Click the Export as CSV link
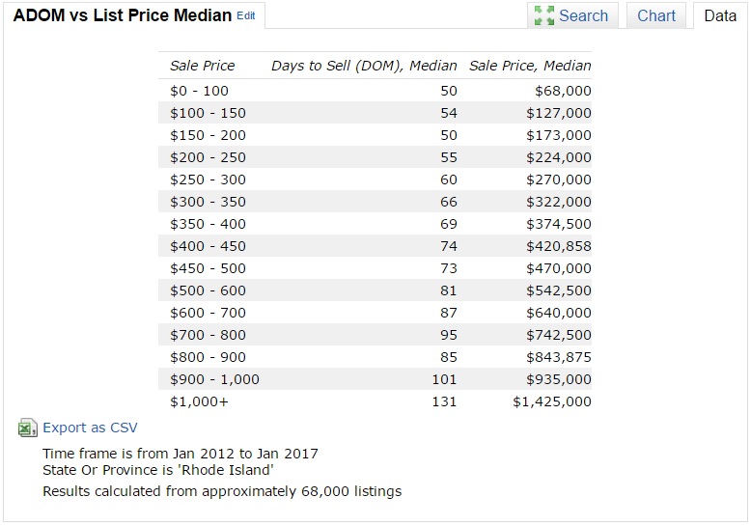This screenshot has width=751, height=525. tap(90, 428)
